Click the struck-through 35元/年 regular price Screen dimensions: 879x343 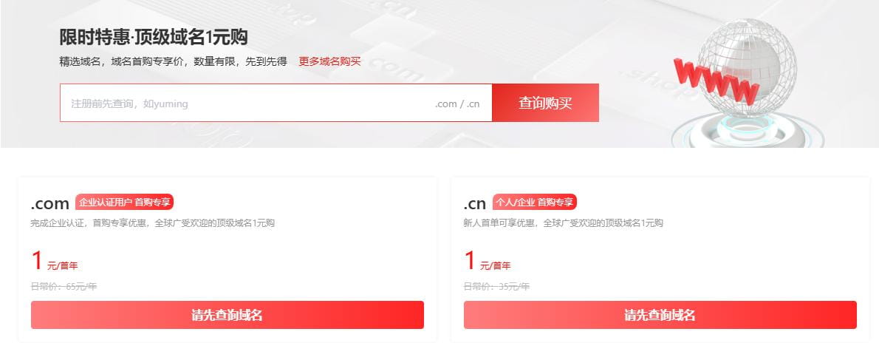[x=496, y=286]
